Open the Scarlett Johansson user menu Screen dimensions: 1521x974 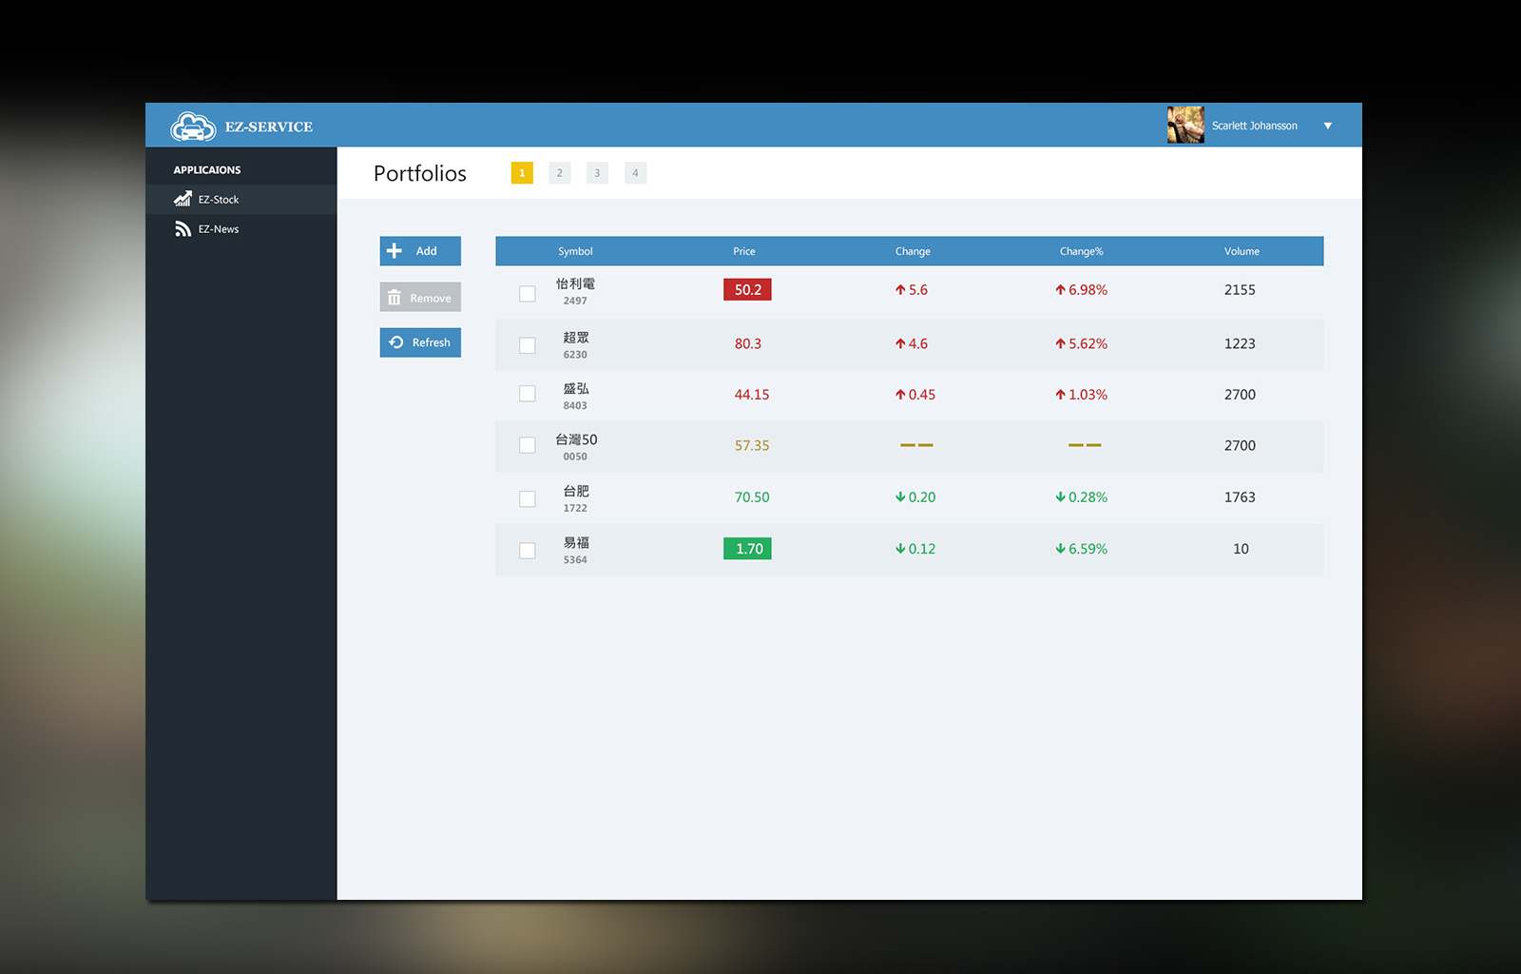point(1254,126)
